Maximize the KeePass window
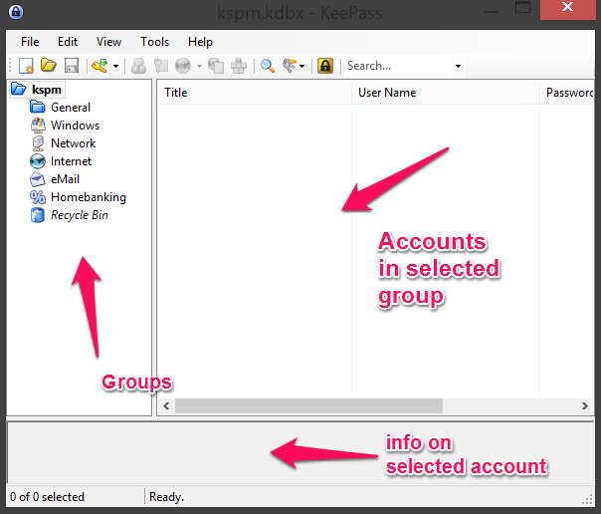 pyautogui.click(x=522, y=8)
